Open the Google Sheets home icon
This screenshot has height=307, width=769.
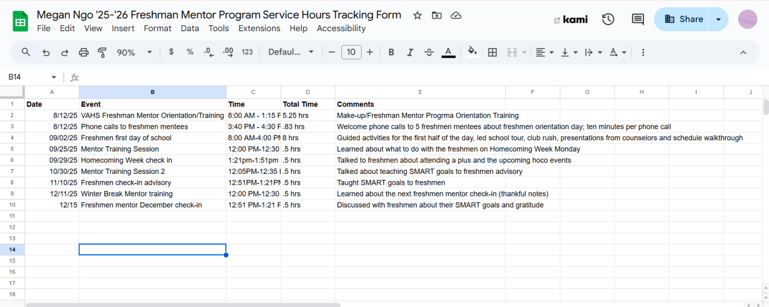click(20, 22)
